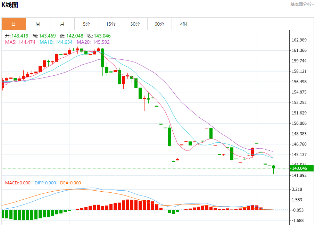Viewport: 315px width, 225px height.
Task: Click the 145.137 price axis label
Action: point(299,155)
